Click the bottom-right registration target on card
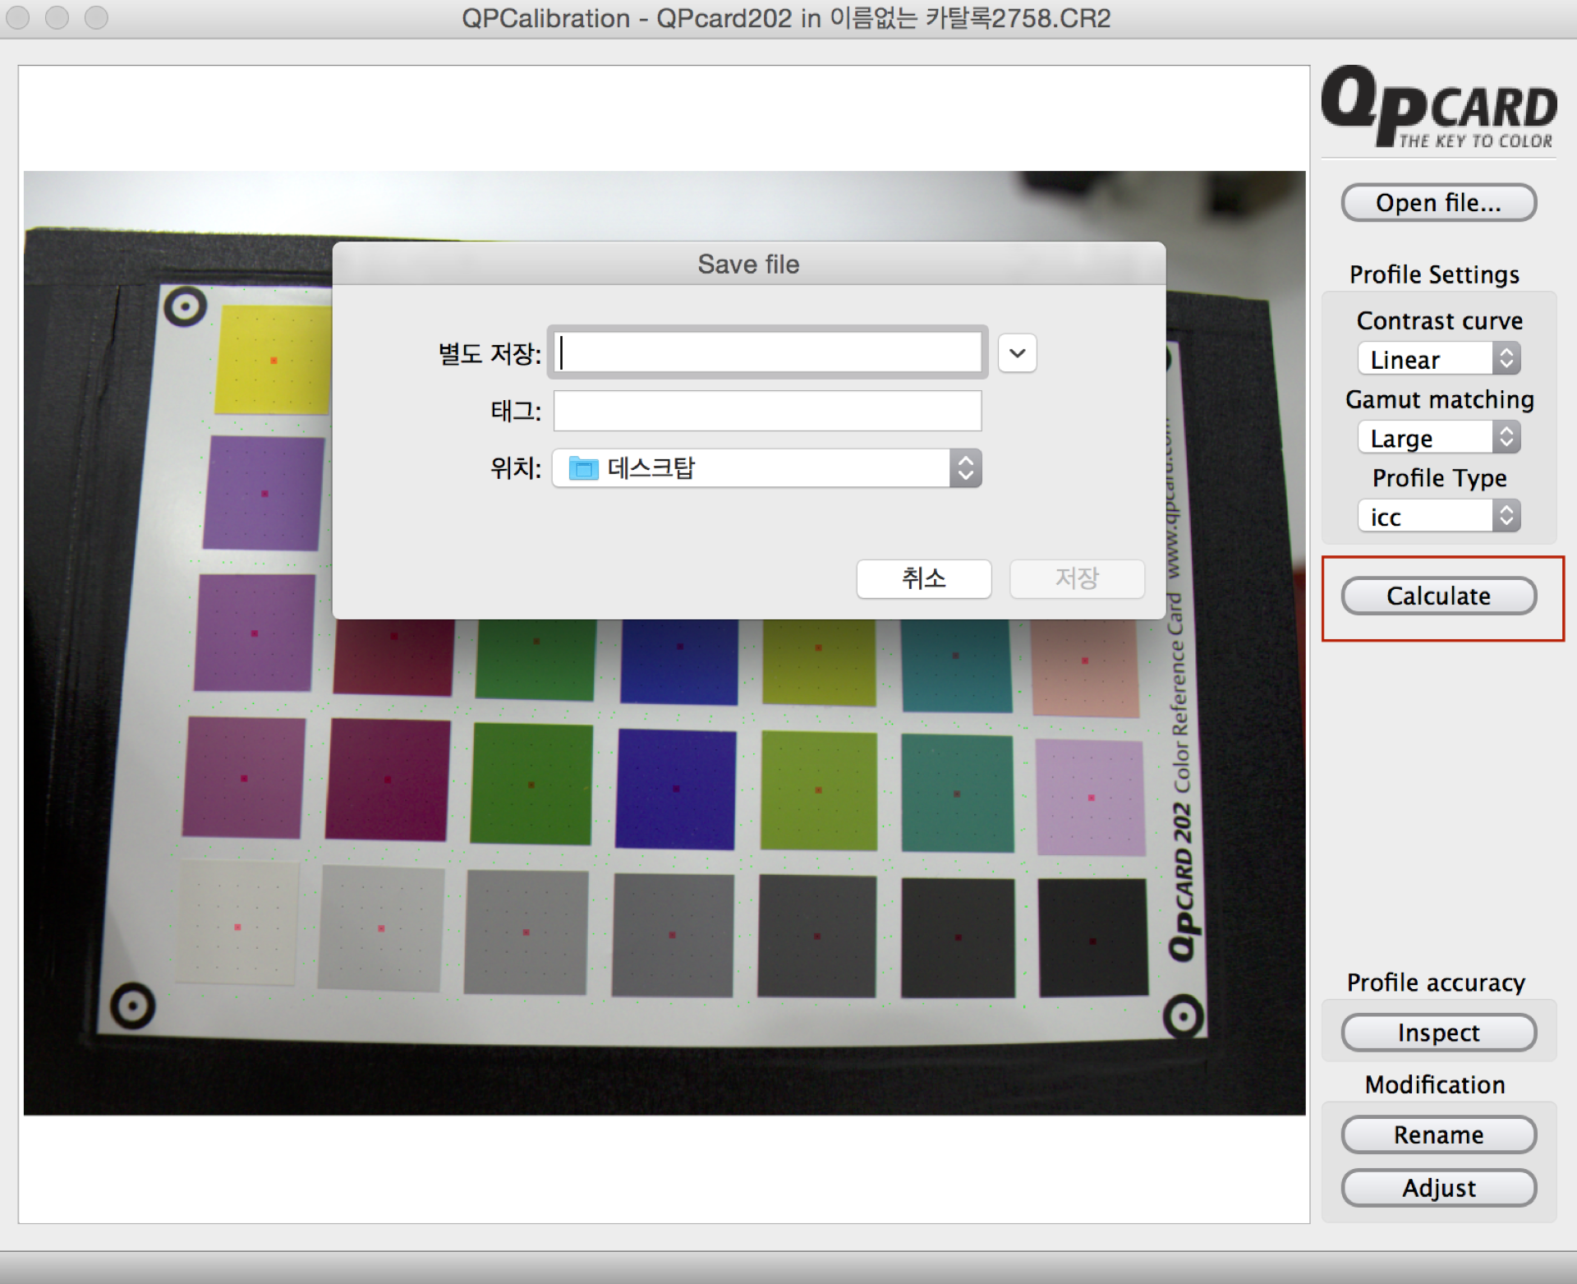The height and width of the screenshot is (1284, 1577). click(1183, 1018)
